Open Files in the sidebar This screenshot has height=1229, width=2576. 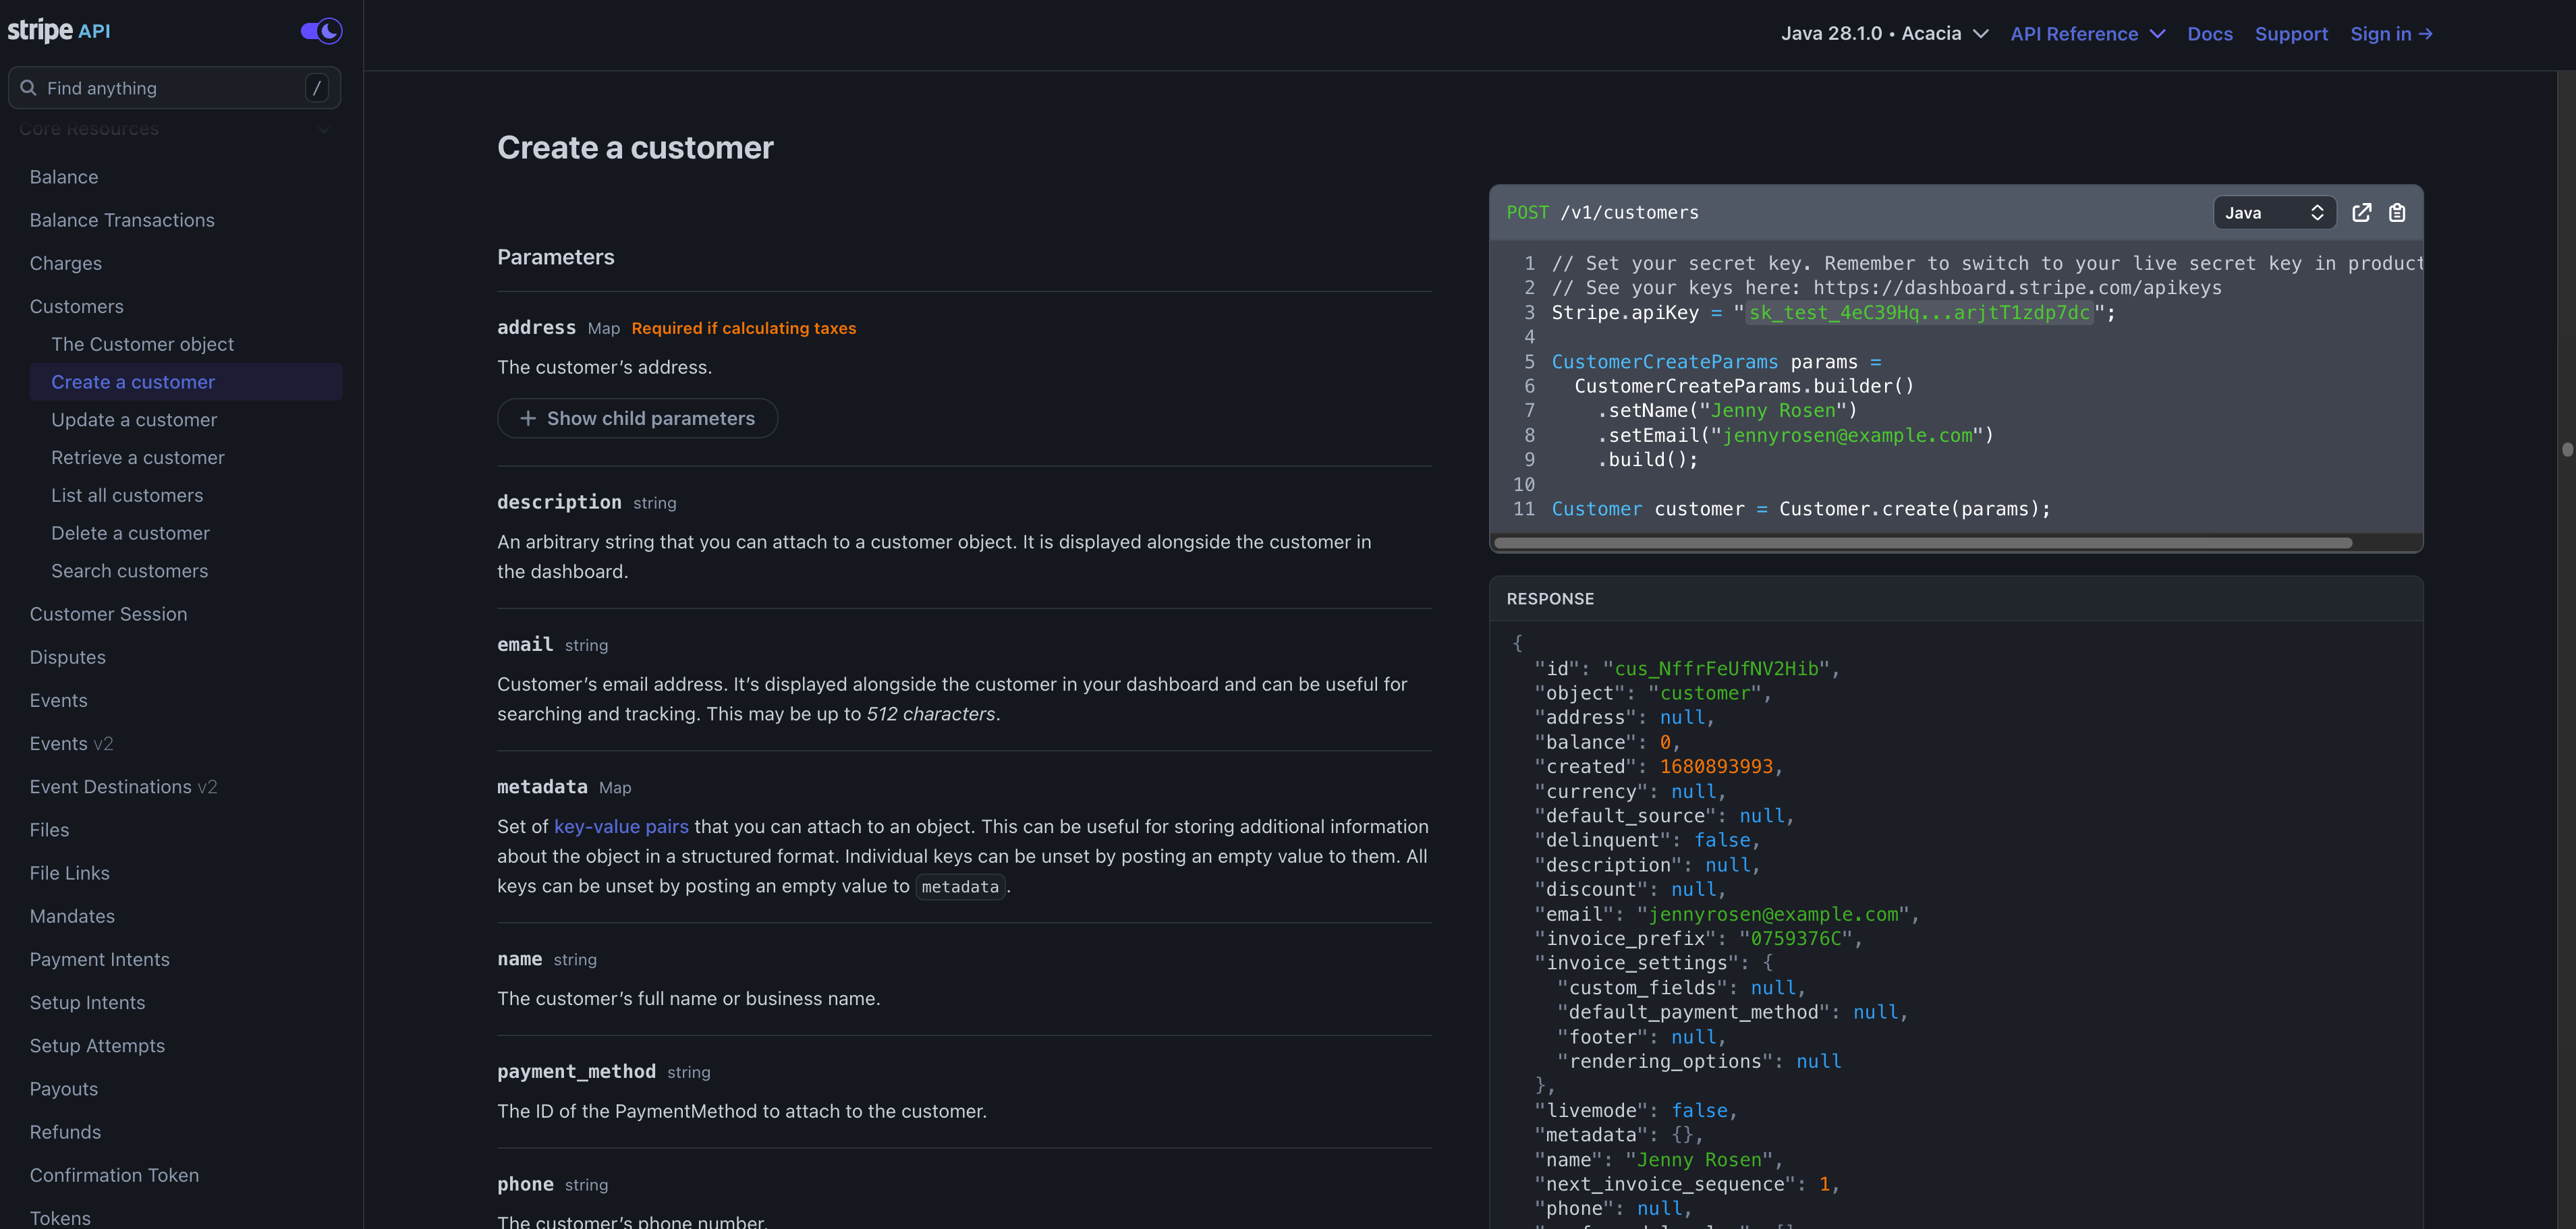coord(50,829)
